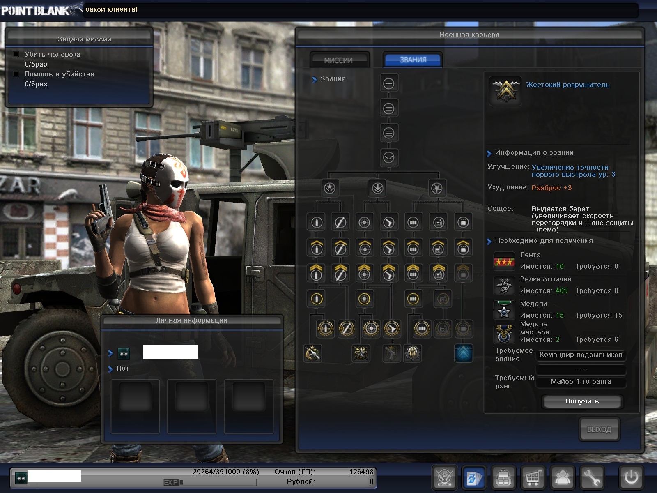Open the community people icon

tap(562, 477)
